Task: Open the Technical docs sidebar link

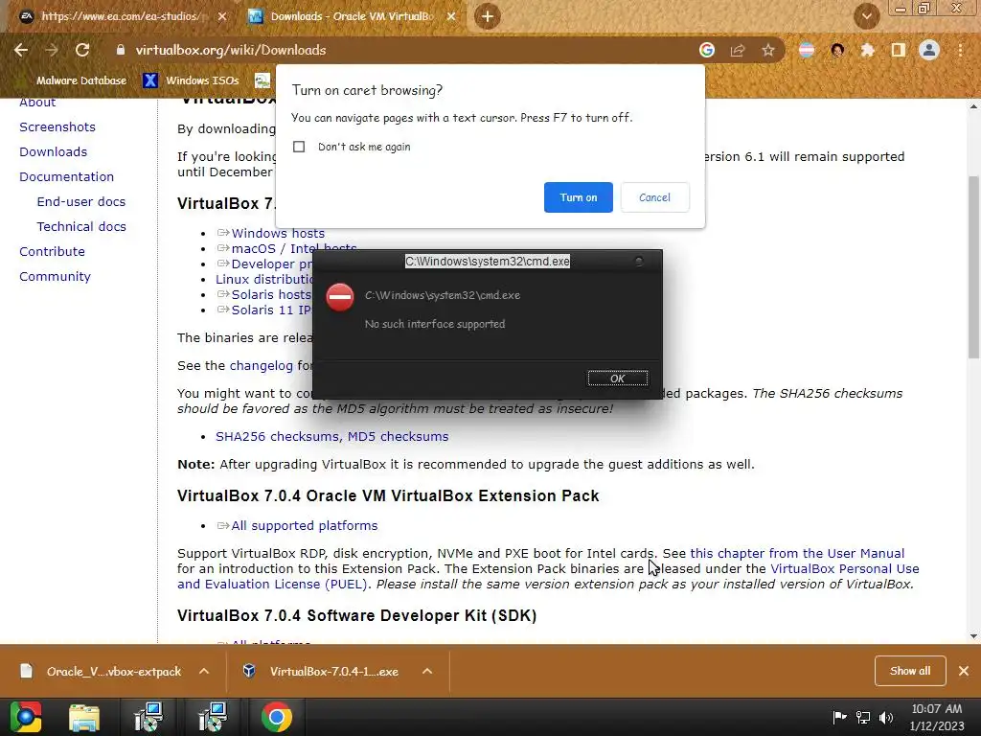Action: 81,226
